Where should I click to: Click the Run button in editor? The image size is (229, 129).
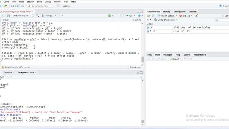pos(129,16)
